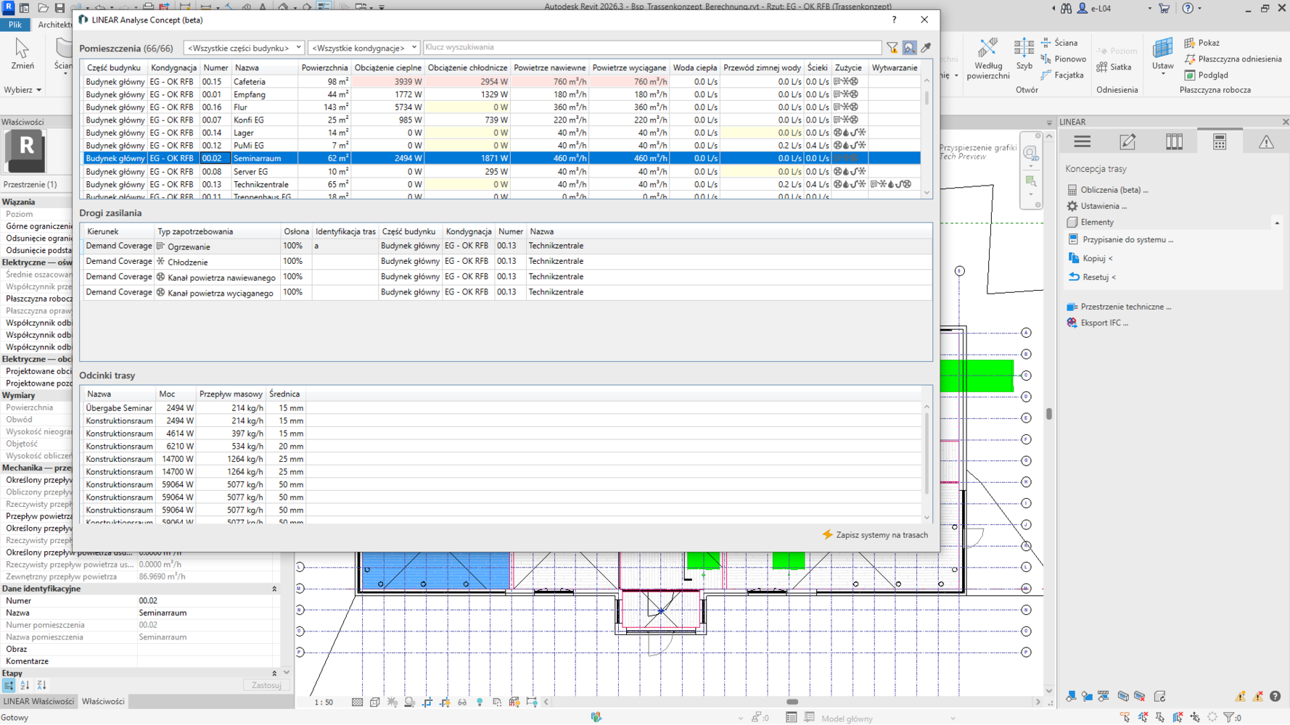The image size is (1290, 725).
Task: Open Ustawienia settings in LINEAR panel
Action: point(1103,206)
